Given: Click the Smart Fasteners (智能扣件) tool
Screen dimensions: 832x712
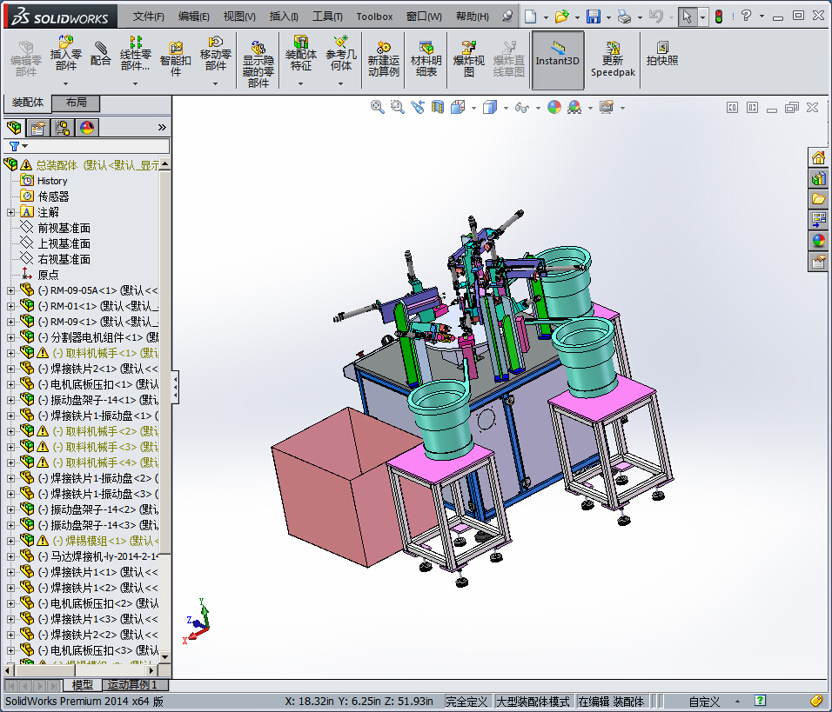Looking at the screenshot, I should click(x=176, y=58).
